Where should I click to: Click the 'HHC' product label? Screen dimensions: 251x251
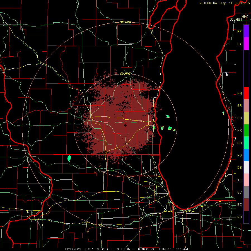[x=245, y=17]
